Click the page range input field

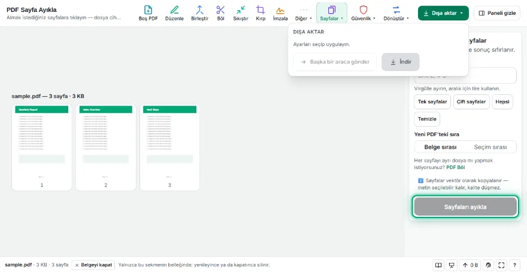465,76
